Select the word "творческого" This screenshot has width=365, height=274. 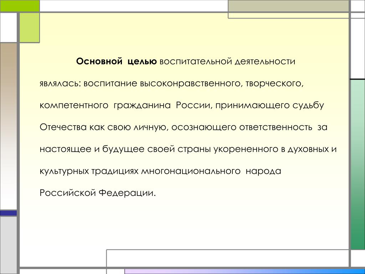click(x=273, y=83)
